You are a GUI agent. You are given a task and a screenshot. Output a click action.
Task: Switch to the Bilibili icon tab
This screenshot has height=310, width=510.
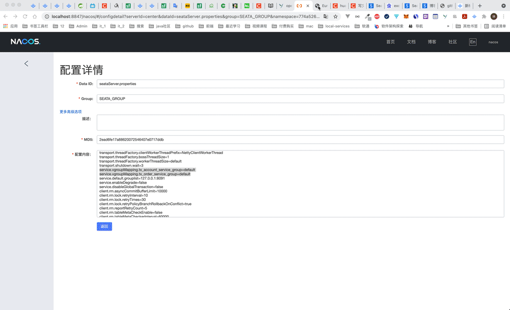(x=92, y=6)
